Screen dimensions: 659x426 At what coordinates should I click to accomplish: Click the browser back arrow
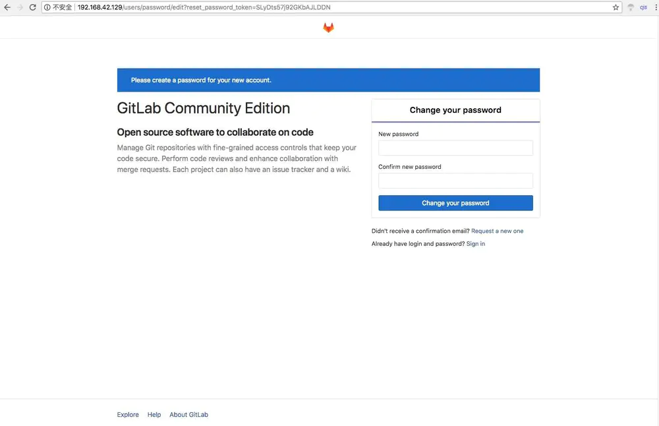click(7, 7)
